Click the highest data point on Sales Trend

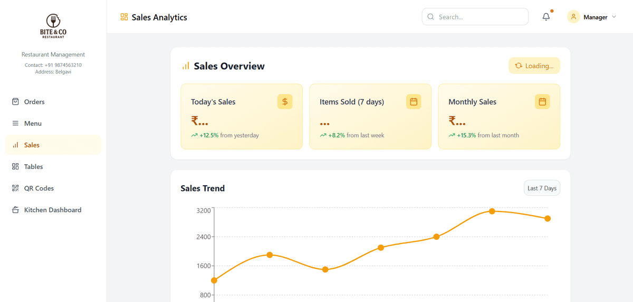[492, 211]
